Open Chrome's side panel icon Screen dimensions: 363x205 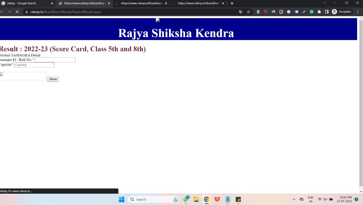pyautogui.click(x=326, y=12)
